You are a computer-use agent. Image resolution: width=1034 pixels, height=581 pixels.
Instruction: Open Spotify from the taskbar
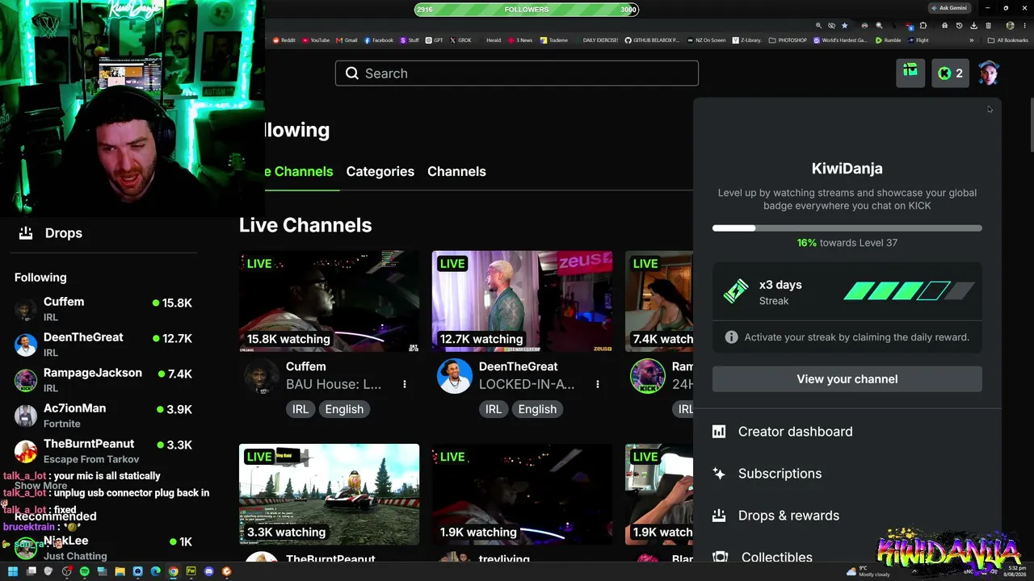coord(84,571)
